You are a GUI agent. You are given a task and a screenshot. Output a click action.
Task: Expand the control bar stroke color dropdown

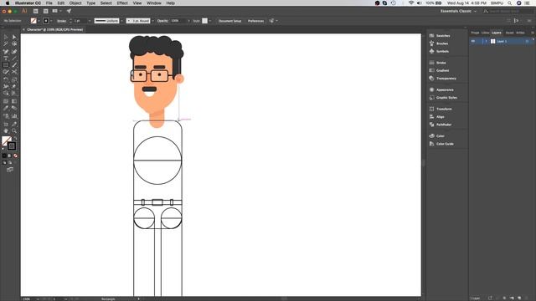point(50,21)
